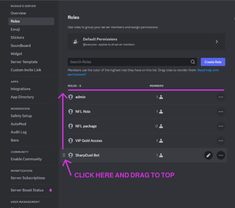This screenshot has height=208, width=235.
Task: View members of SharpDuel Bot
Action: tap(159, 155)
